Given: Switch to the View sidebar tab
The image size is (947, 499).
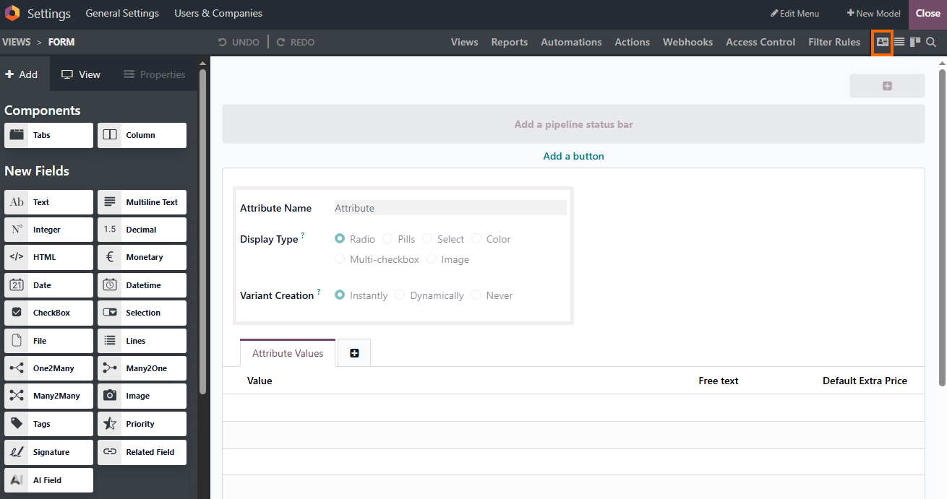Looking at the screenshot, I should coord(81,74).
